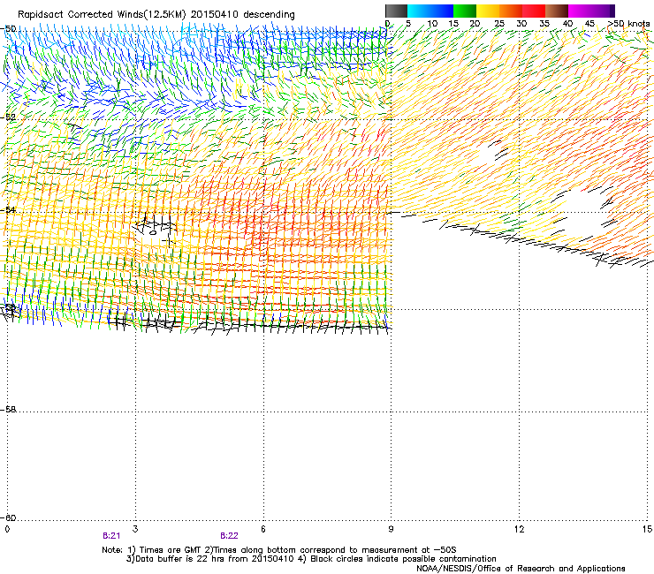The image size is (654, 574).
Task: Click the '>50 knots' legend label
Action: (628, 24)
